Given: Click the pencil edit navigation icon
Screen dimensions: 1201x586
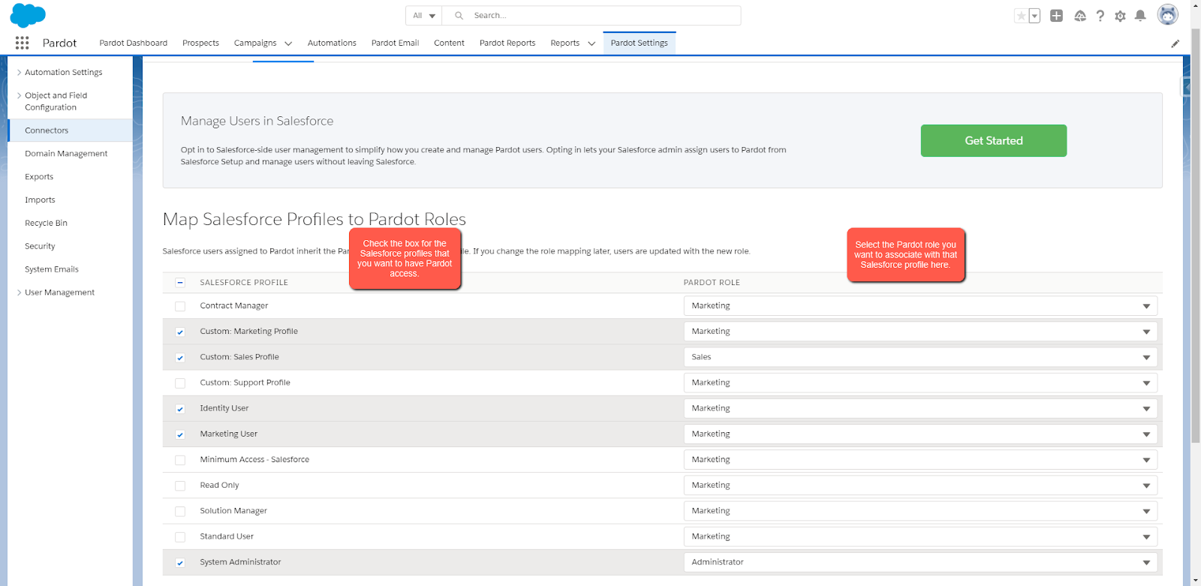Looking at the screenshot, I should [x=1175, y=44].
